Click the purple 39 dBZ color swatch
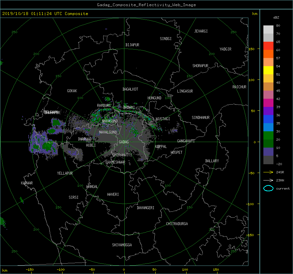Image resolution: width=293 pixels, height=274 pixels. [268, 111]
